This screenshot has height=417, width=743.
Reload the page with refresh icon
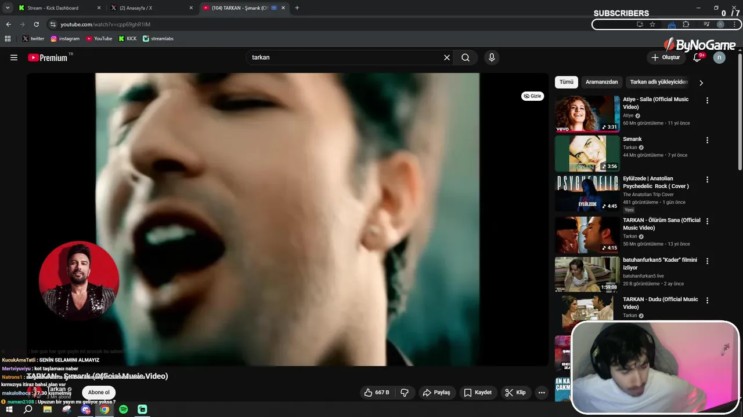click(x=36, y=24)
